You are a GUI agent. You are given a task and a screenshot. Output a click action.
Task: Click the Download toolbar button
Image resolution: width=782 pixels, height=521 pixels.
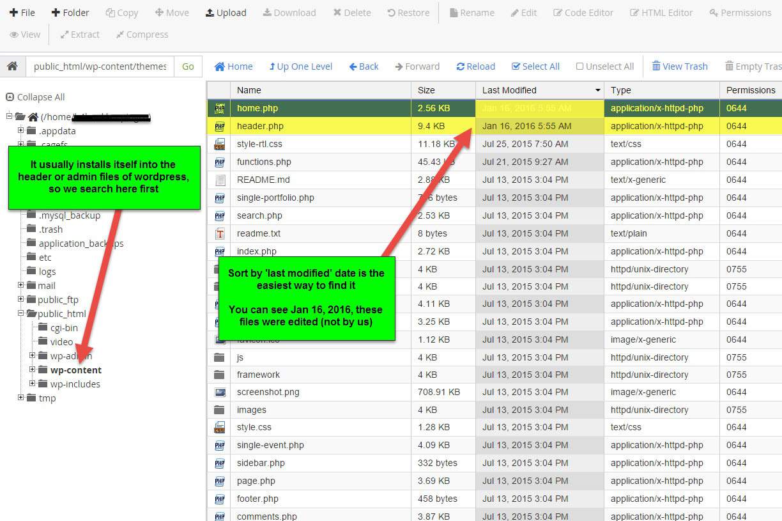[x=289, y=13]
